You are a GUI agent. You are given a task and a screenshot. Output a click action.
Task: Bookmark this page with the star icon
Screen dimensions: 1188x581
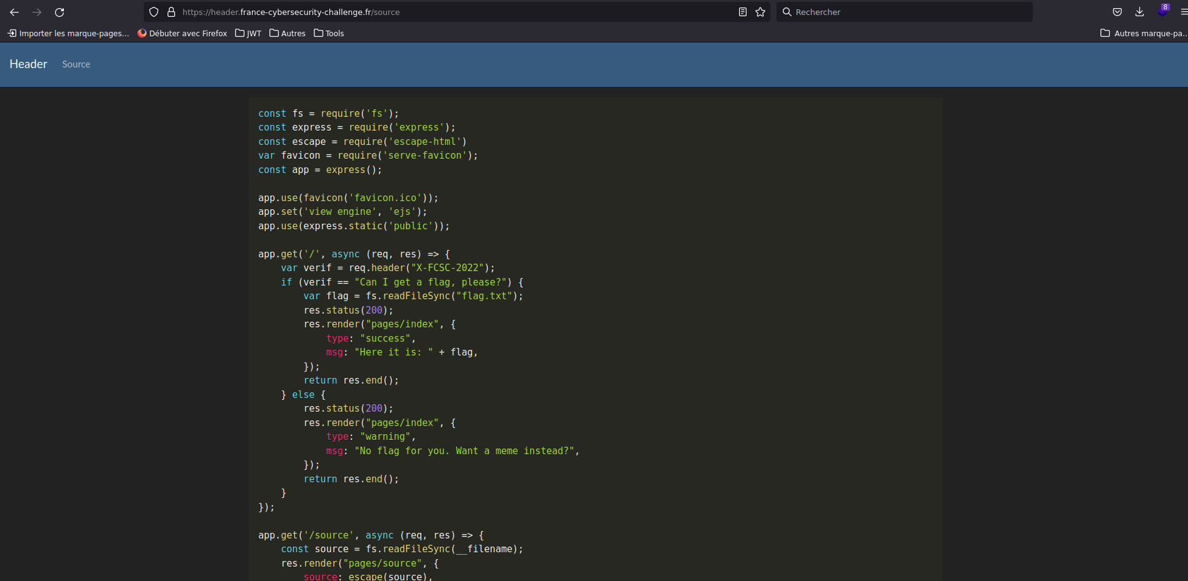(760, 12)
